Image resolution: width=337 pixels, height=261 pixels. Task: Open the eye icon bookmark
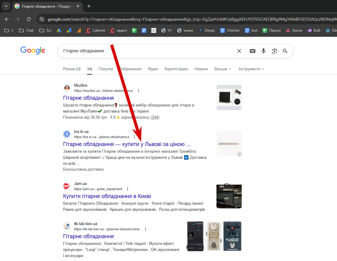[x=154, y=30]
